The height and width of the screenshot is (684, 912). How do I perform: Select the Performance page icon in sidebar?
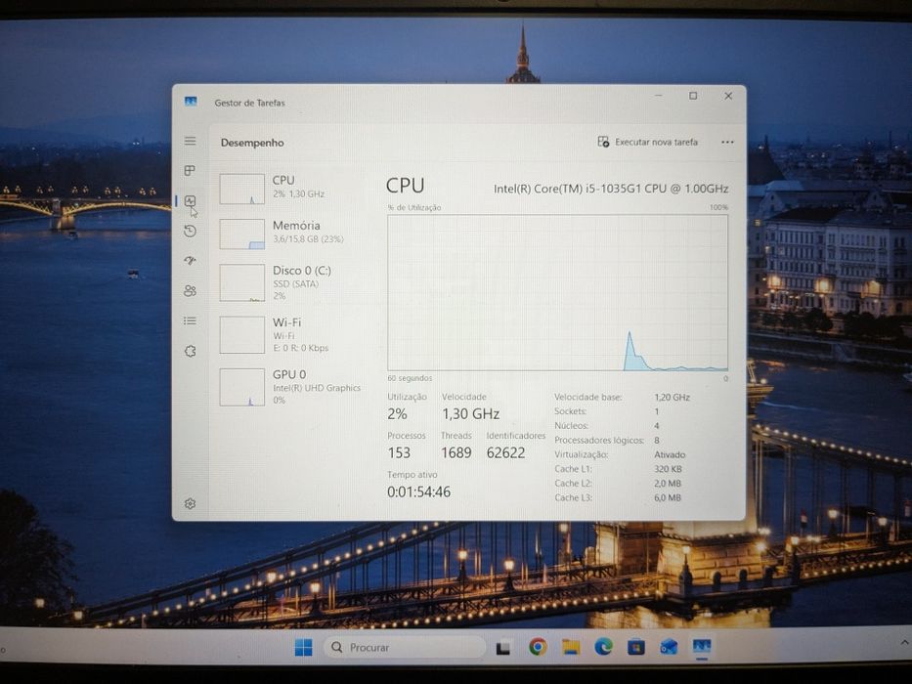coord(191,201)
